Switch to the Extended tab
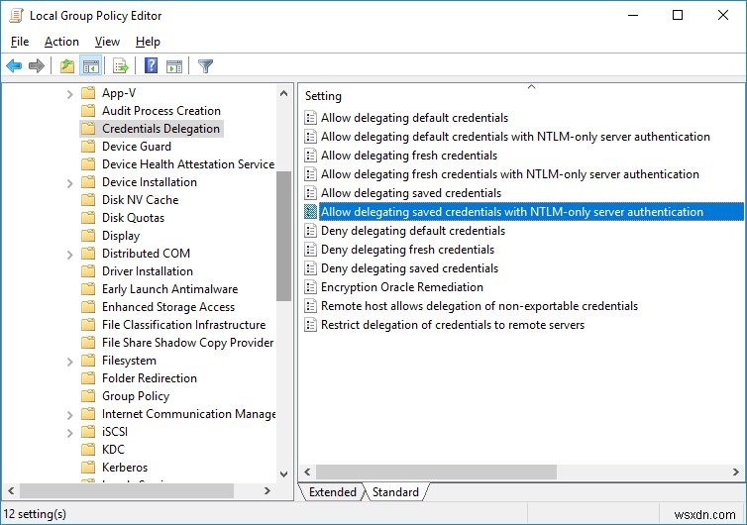The width and height of the screenshot is (747, 525). (x=332, y=491)
